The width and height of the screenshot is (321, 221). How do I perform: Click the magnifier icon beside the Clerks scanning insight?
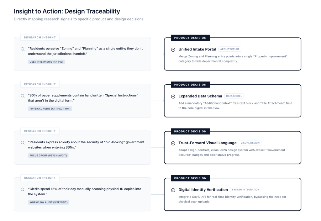coord(23,189)
